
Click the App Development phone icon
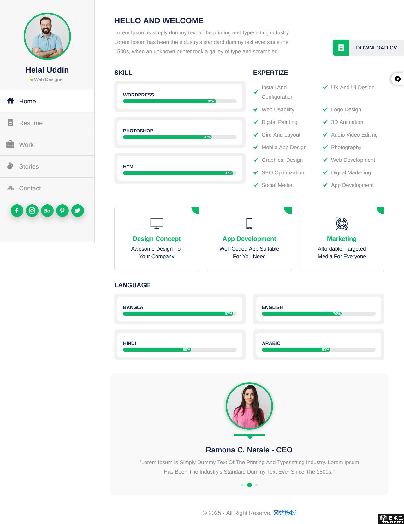pyautogui.click(x=249, y=224)
